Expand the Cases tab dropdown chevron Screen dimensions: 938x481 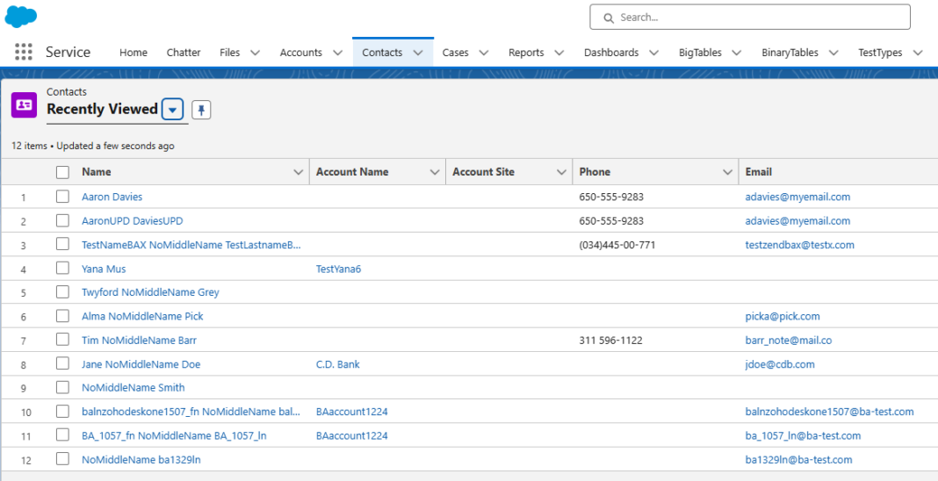[484, 53]
